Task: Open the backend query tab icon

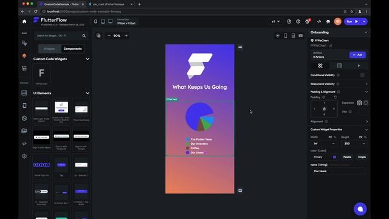Action: [339, 66]
